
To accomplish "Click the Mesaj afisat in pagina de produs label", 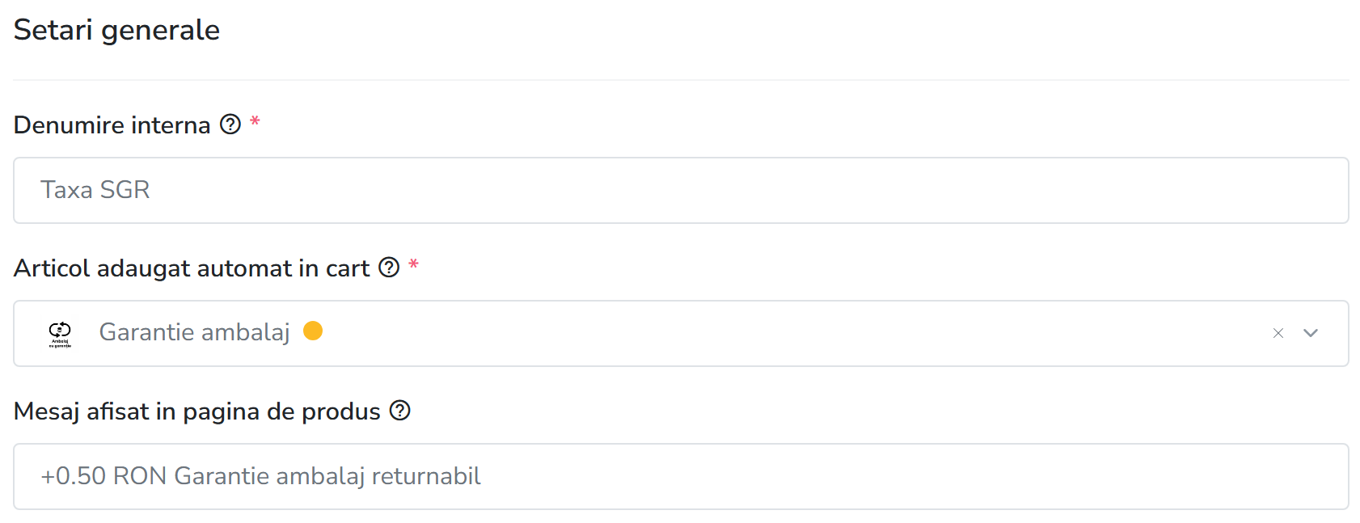I will point(197,411).
